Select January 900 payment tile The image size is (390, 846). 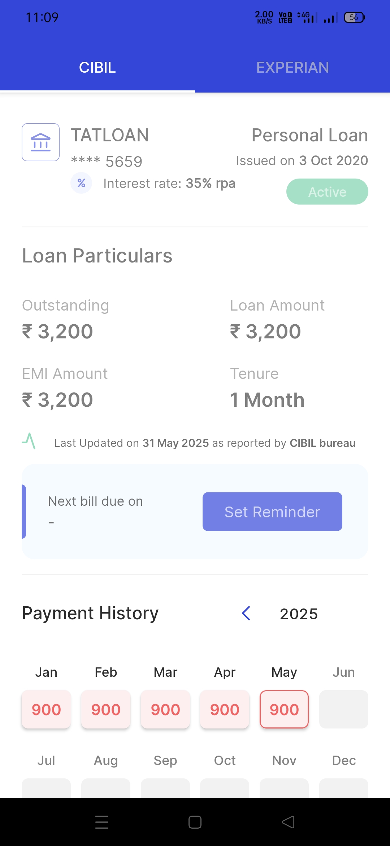point(46,709)
